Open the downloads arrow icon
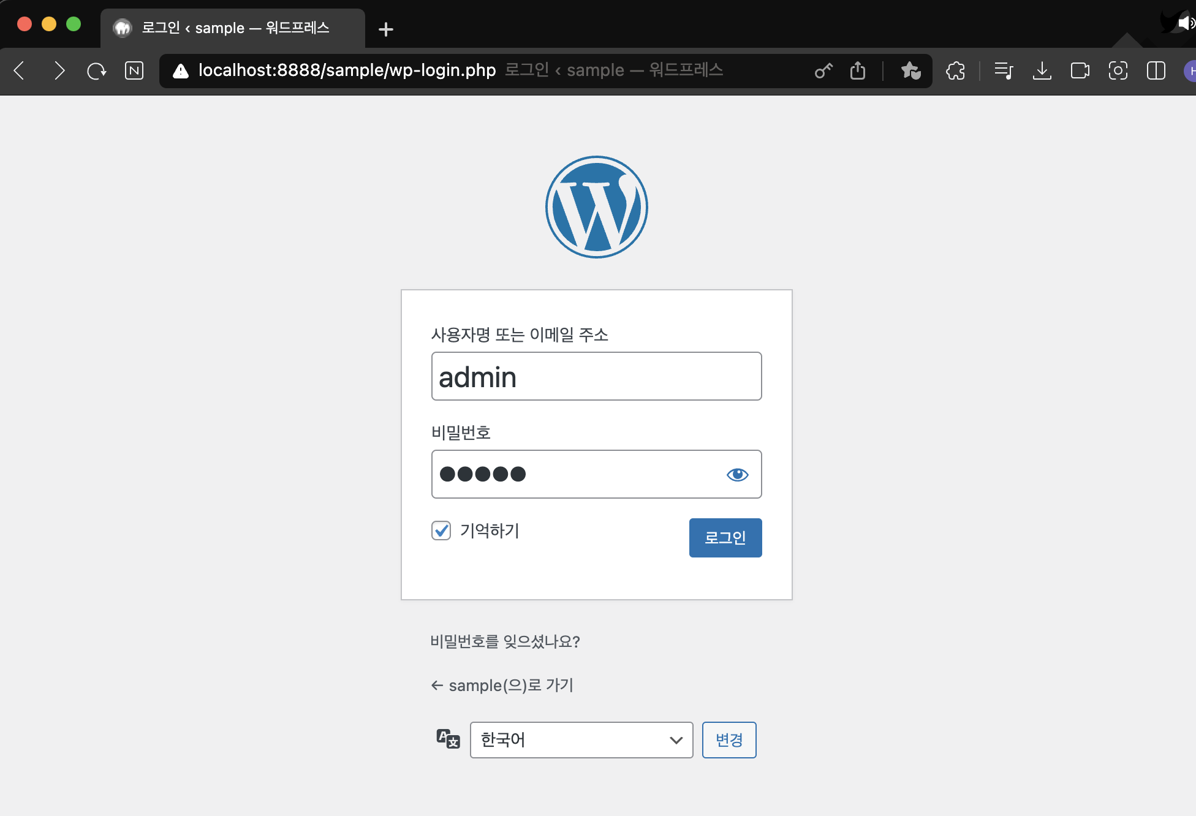The image size is (1196, 816). point(1042,71)
